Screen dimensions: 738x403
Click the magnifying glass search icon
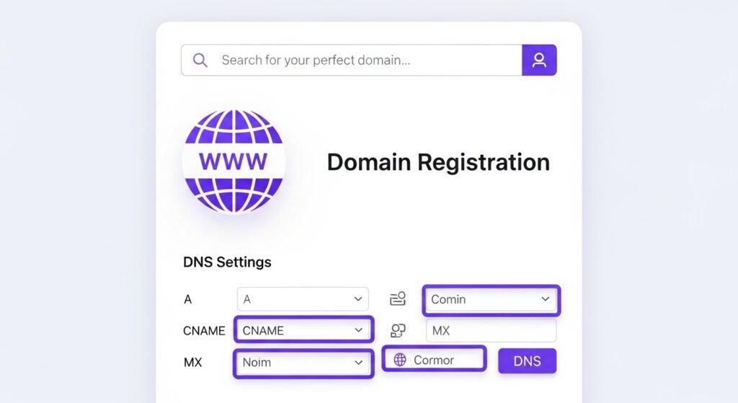click(x=200, y=61)
